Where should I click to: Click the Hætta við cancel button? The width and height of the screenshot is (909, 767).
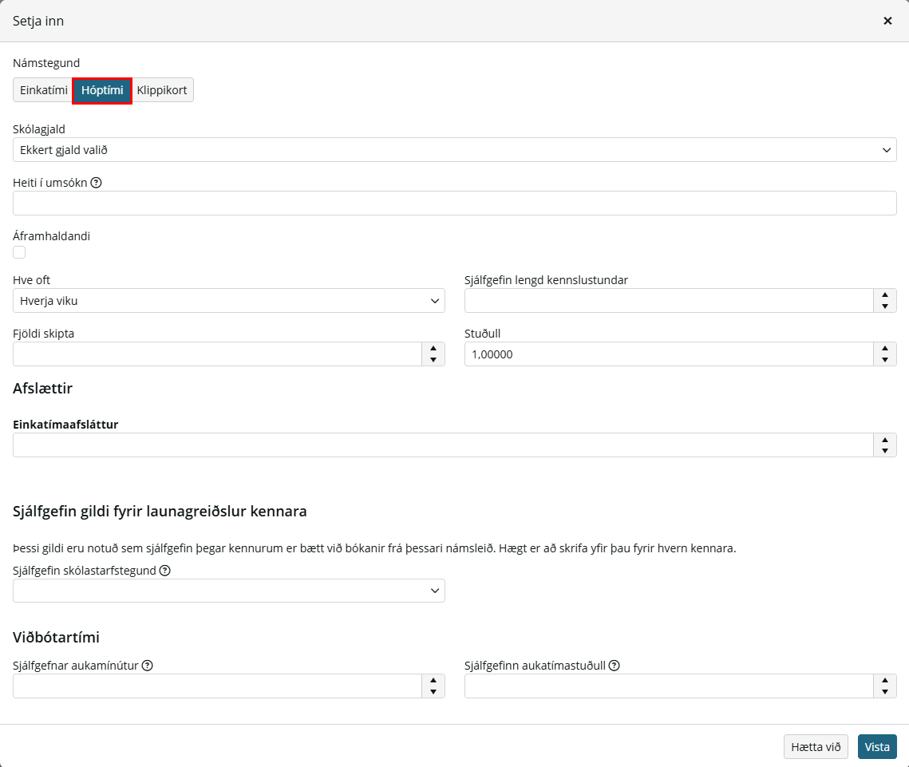pyautogui.click(x=816, y=747)
